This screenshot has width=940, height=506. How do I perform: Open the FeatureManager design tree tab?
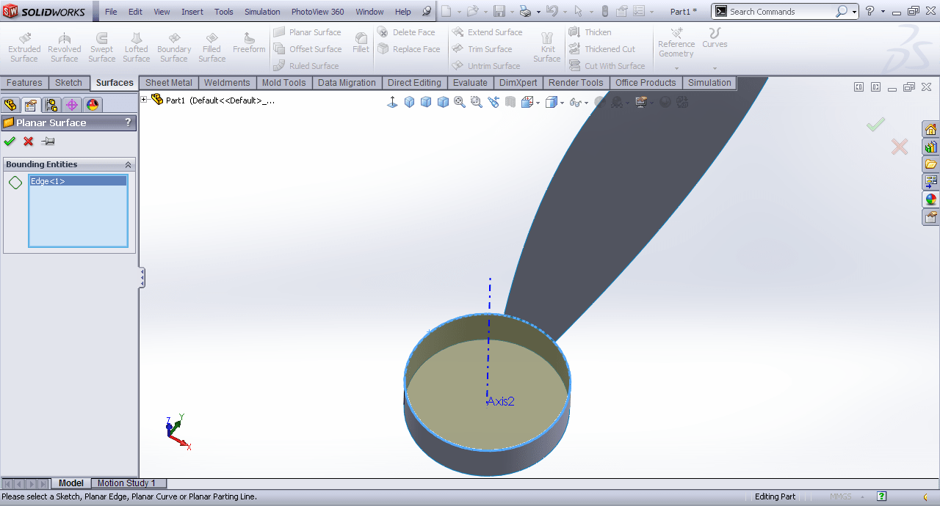(11, 105)
